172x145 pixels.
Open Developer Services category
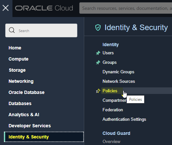click(x=30, y=126)
